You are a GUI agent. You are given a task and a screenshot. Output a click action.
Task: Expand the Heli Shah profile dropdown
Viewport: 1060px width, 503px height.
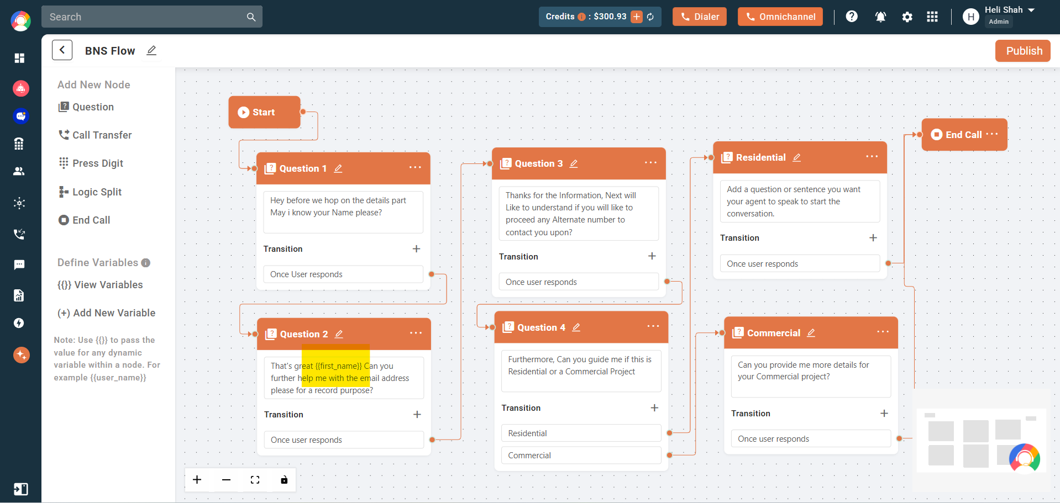coord(1031,10)
